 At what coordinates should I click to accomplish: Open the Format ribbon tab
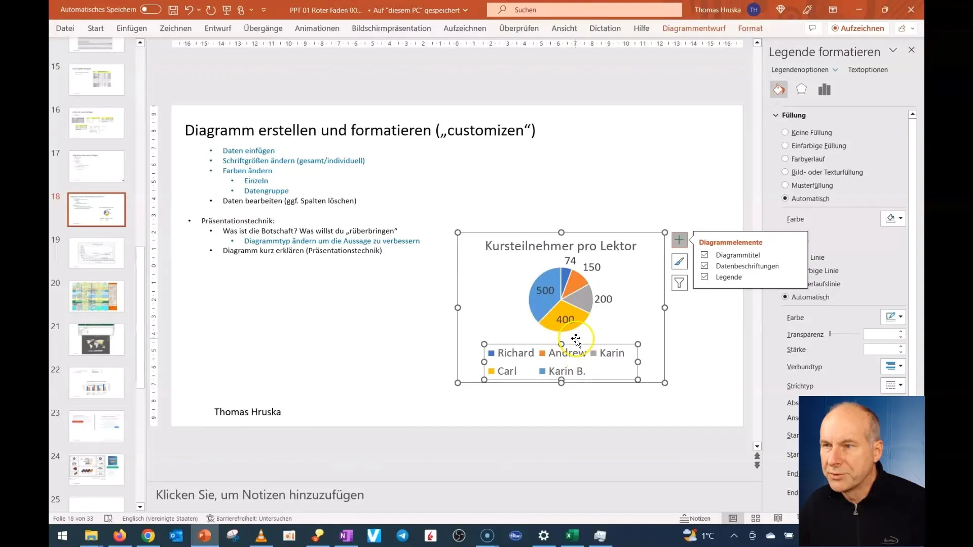click(750, 28)
